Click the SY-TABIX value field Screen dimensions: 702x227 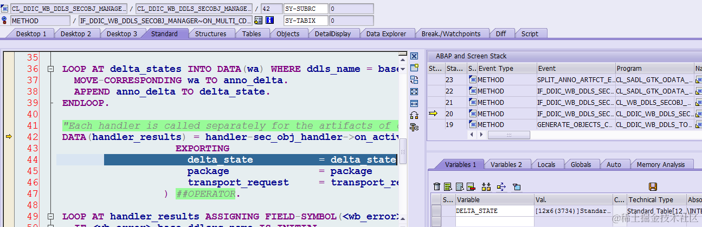pyautogui.click(x=351, y=21)
